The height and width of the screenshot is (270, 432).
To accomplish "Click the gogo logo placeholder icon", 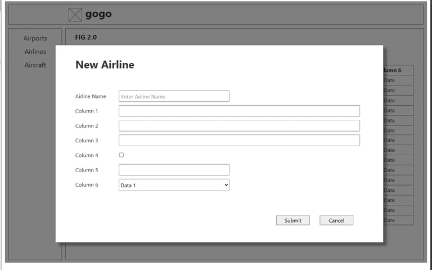I will [75, 15].
